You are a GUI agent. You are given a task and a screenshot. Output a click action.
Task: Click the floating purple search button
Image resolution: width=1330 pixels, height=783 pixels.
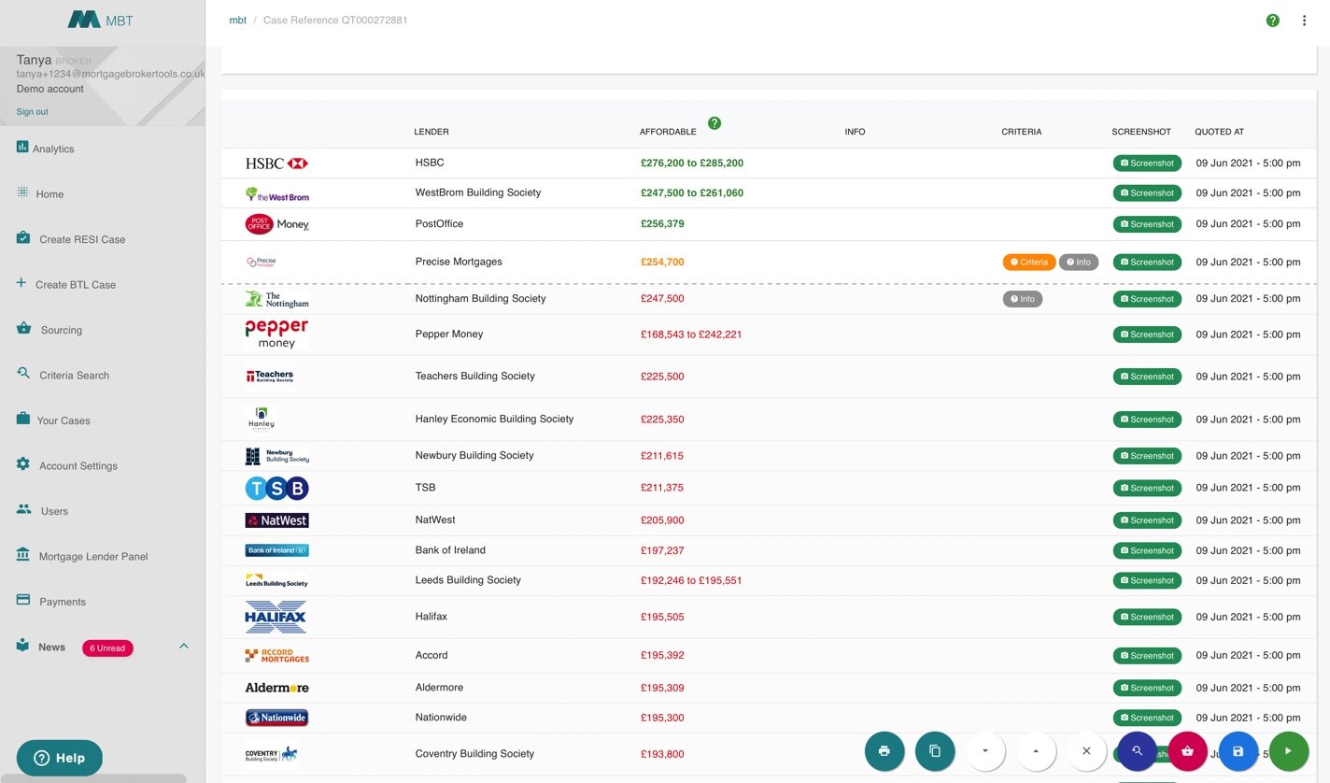(1137, 750)
